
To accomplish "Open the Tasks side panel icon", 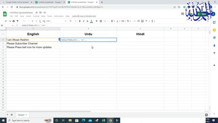I will [x=214, y=38].
